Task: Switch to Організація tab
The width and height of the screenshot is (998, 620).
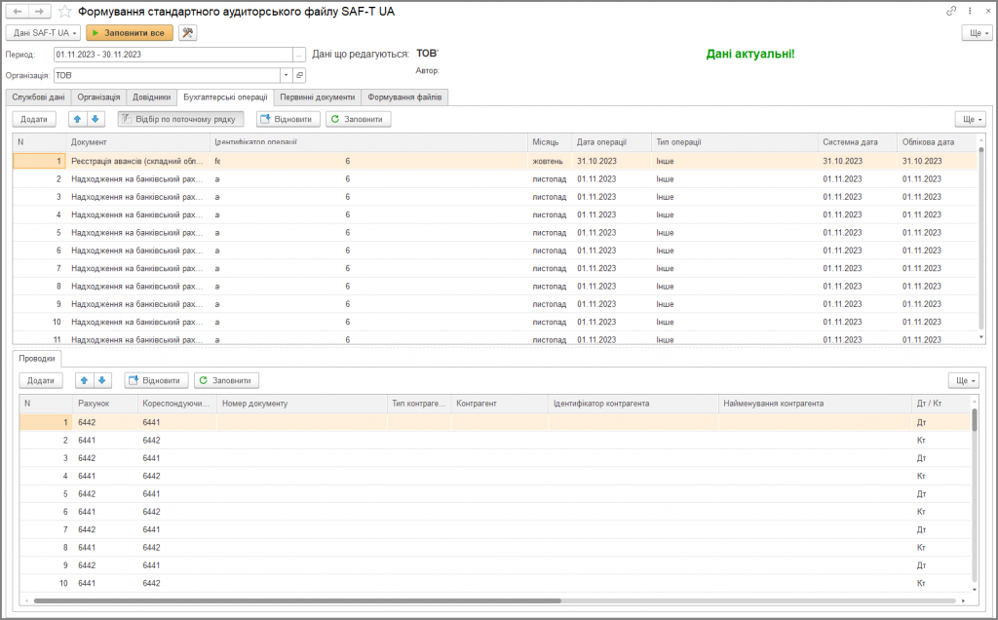Action: [x=98, y=97]
